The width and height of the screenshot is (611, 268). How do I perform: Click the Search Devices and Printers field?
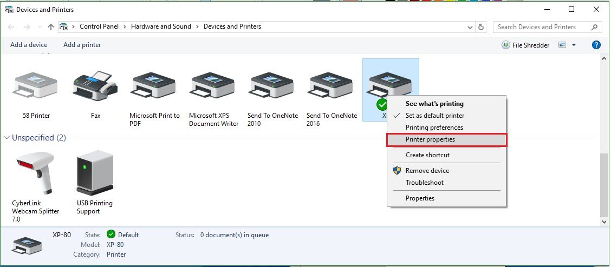542,27
